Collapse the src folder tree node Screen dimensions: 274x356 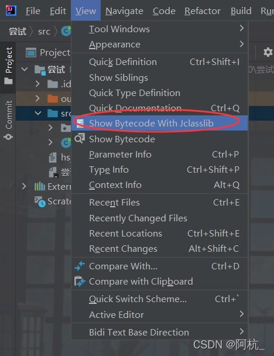[38, 113]
